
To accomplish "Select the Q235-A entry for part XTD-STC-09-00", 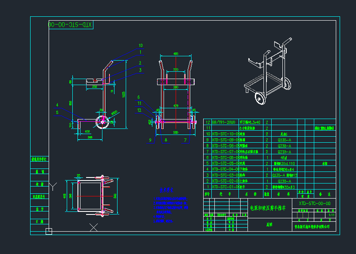I will click(x=284, y=140).
